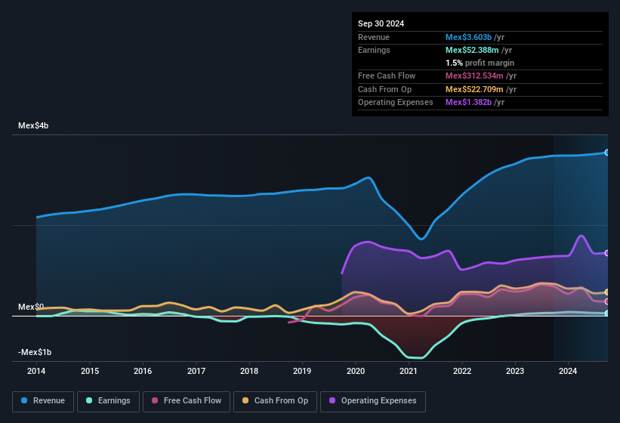Image resolution: width=620 pixels, height=423 pixels.
Task: Toggle the Free Cash Flow legend button
Action: point(187,401)
